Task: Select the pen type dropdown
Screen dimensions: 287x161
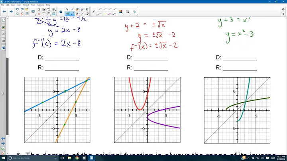Action: (94, 12)
